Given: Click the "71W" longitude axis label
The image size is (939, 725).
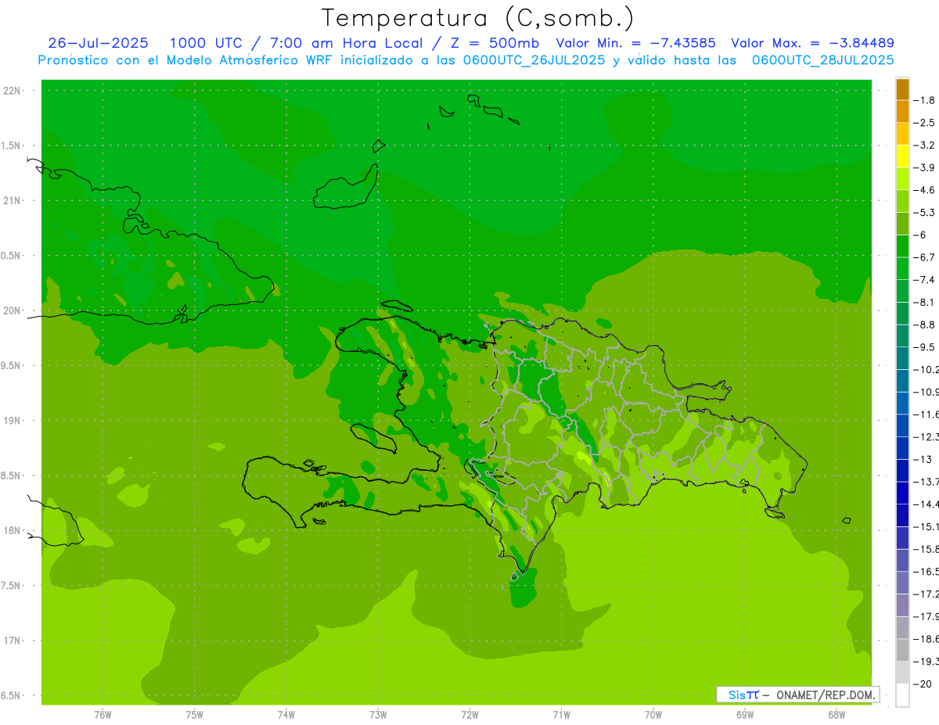Looking at the screenshot, I should pos(561,715).
